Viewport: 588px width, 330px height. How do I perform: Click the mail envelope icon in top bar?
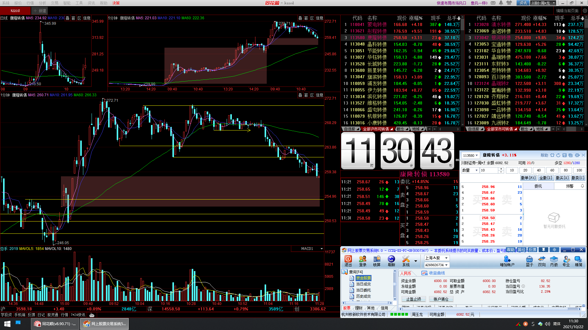pos(493,3)
